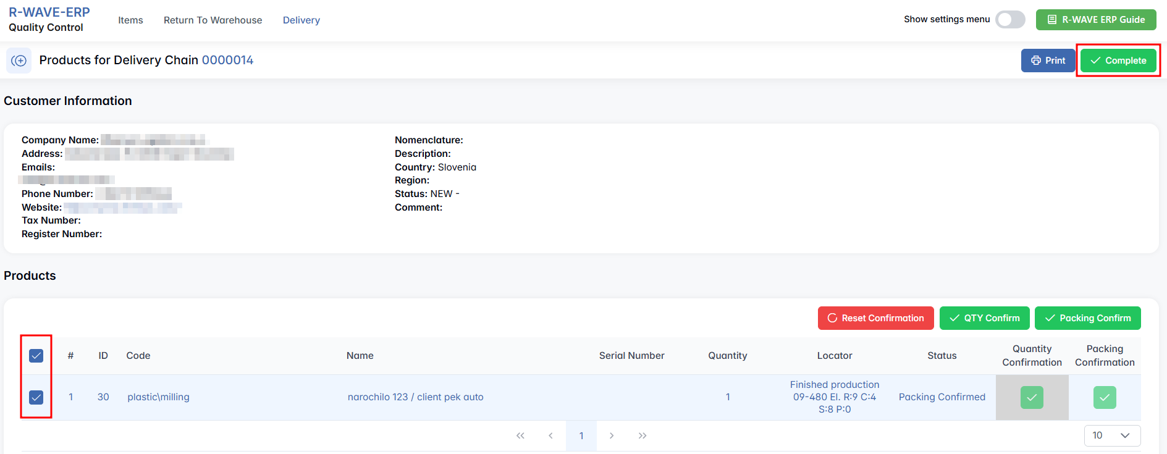The image size is (1167, 454).
Task: Click the QTY Confirm button
Action: pos(984,318)
